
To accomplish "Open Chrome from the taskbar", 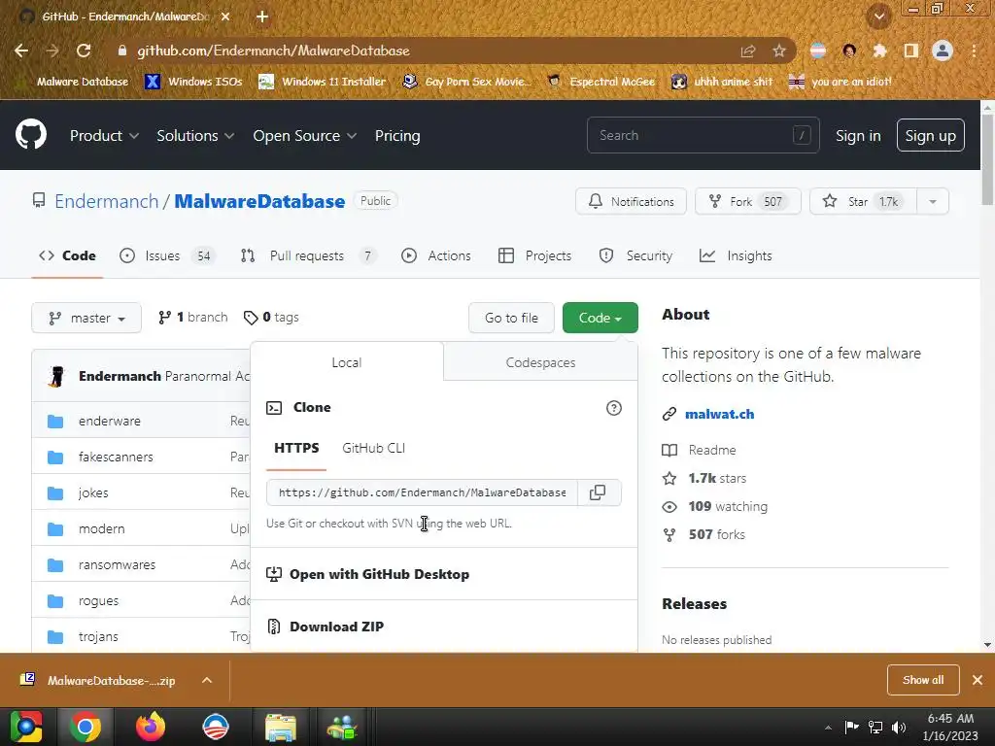I will (x=86, y=727).
